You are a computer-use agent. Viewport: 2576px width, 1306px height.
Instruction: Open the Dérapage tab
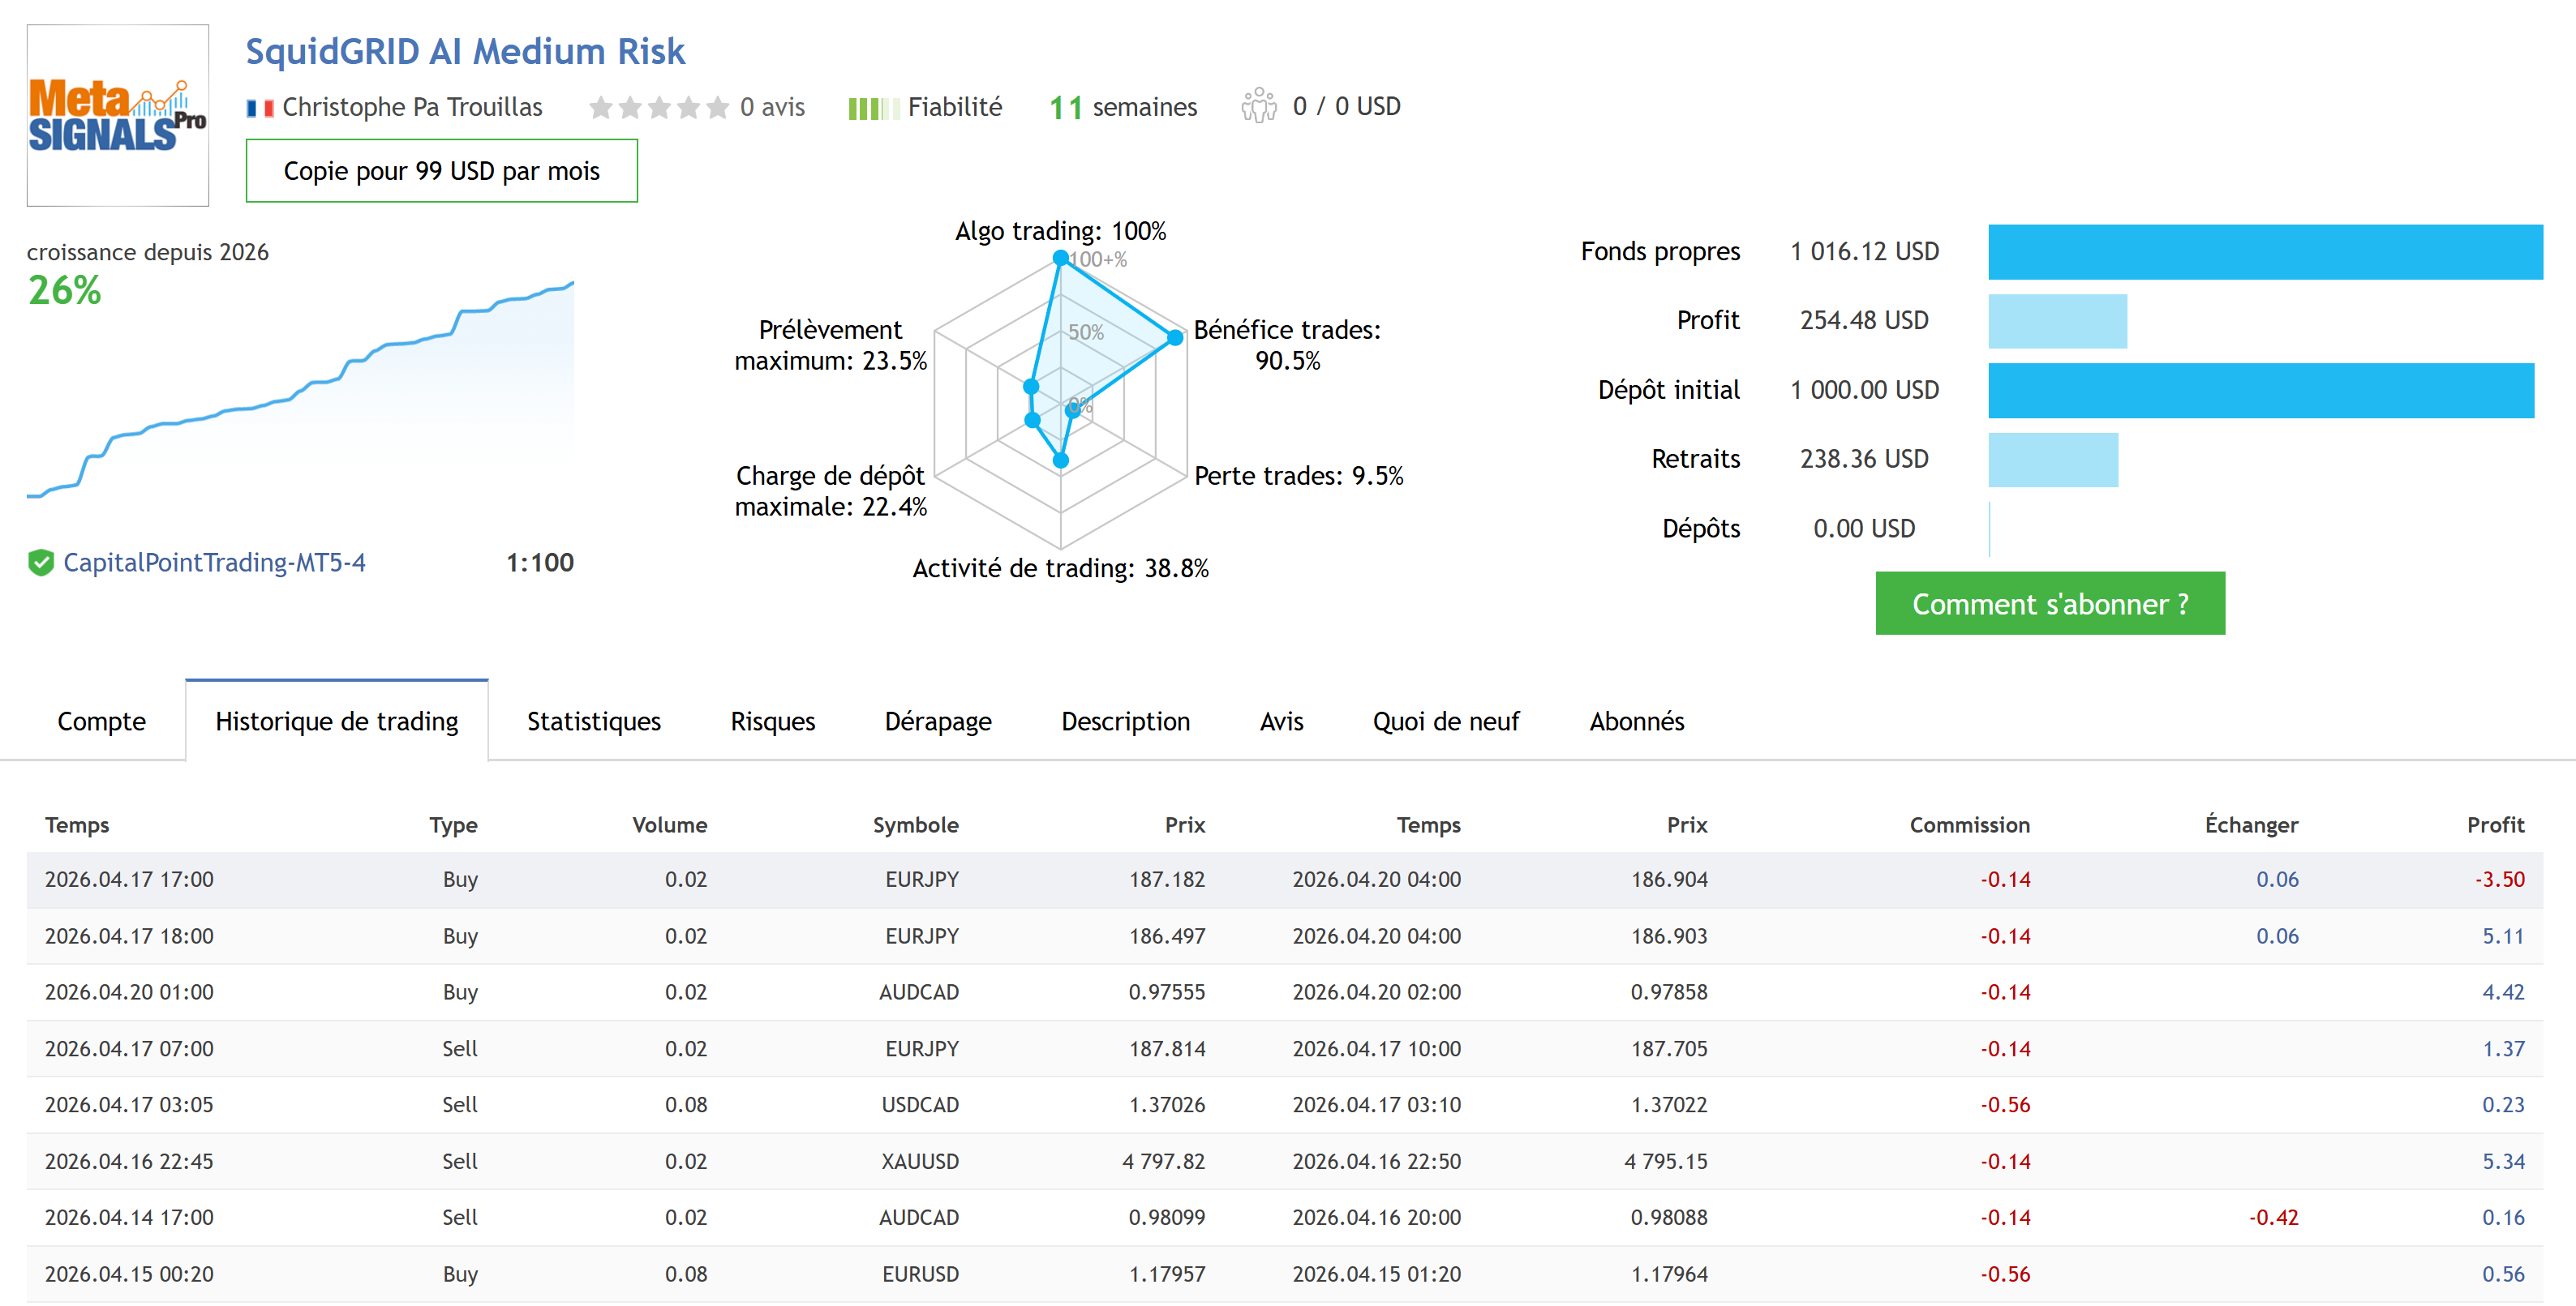937,722
